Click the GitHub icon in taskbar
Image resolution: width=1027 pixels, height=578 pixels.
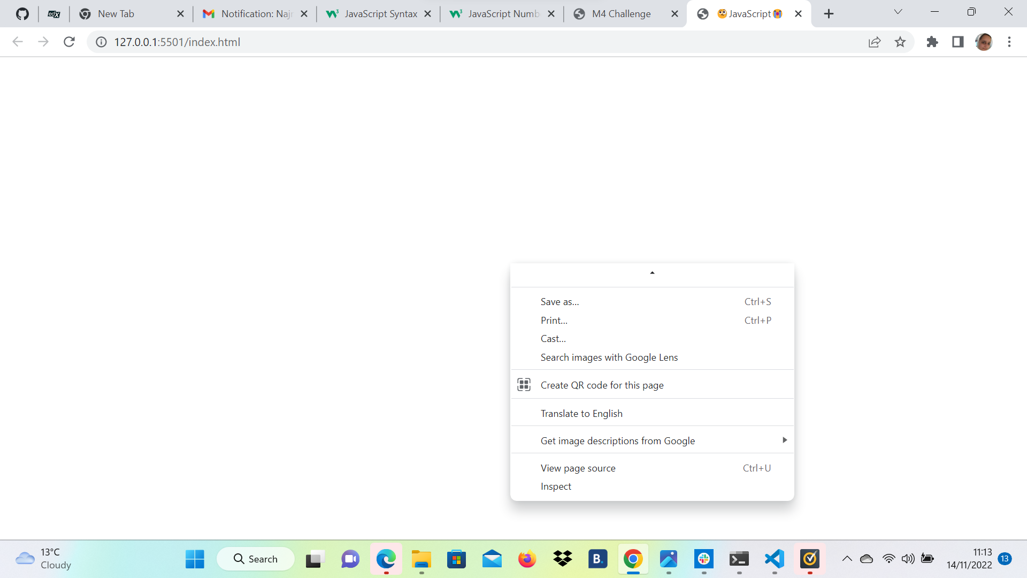point(20,14)
